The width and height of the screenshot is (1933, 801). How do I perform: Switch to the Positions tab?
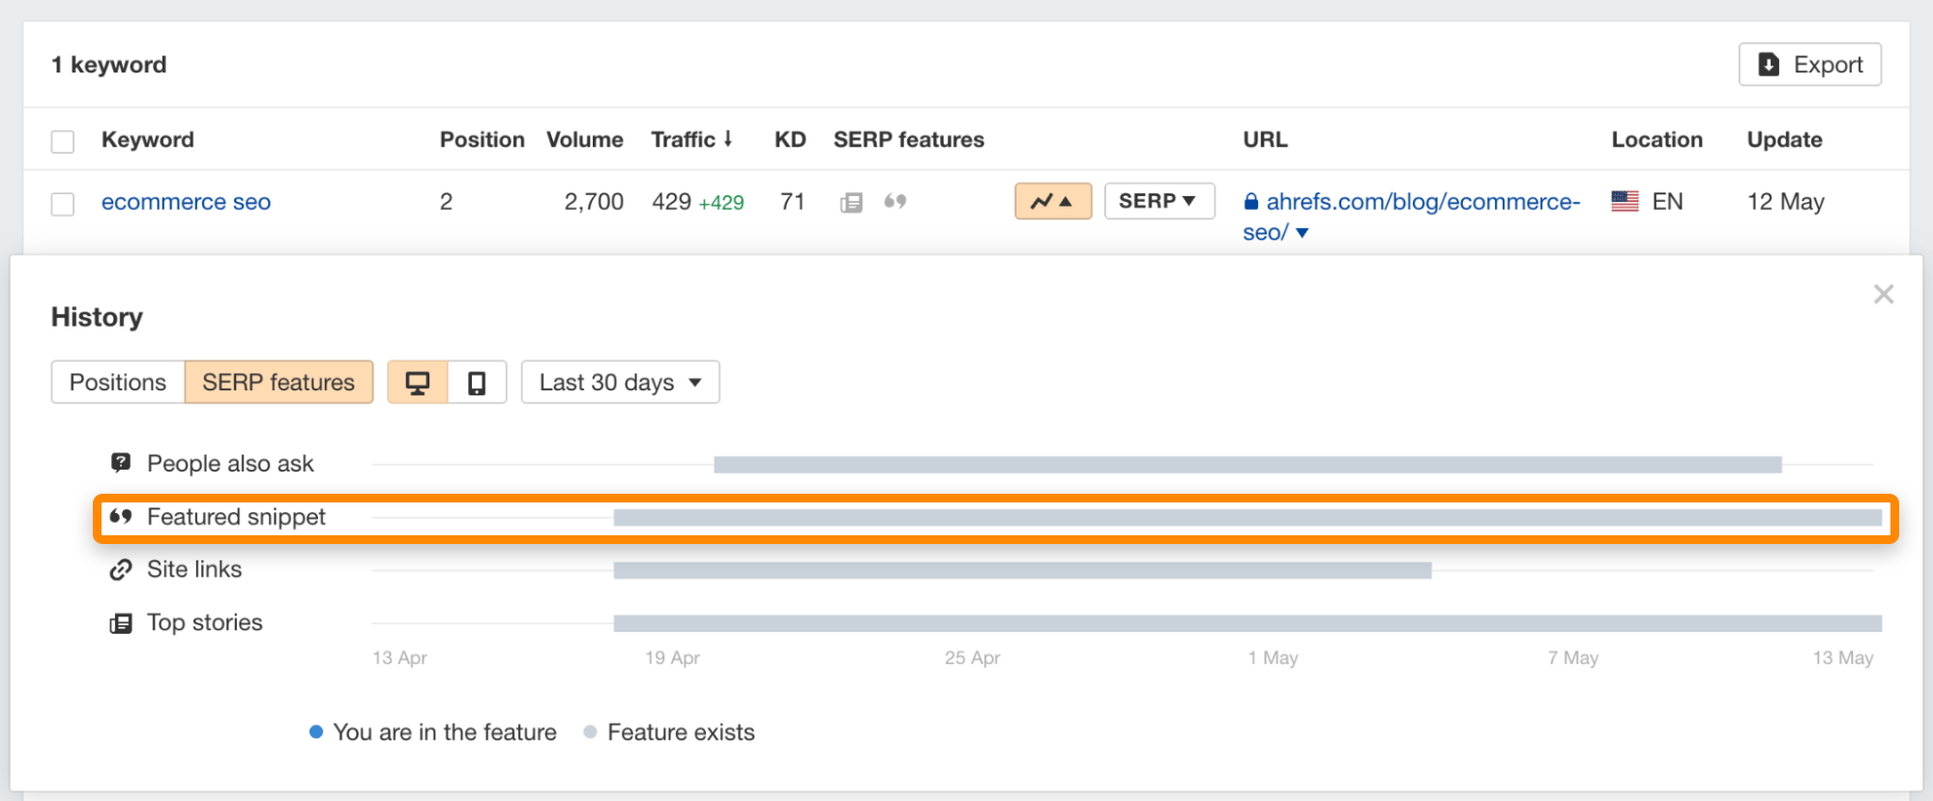click(x=118, y=383)
